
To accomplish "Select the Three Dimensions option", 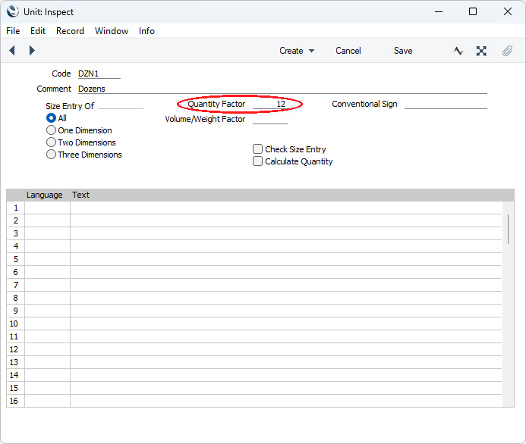I will click(51, 155).
